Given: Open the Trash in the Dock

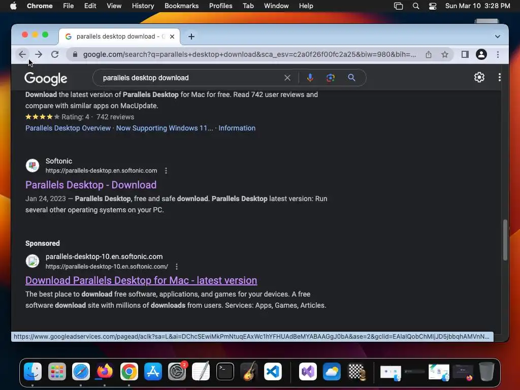Looking at the screenshot, I should click(x=486, y=371).
